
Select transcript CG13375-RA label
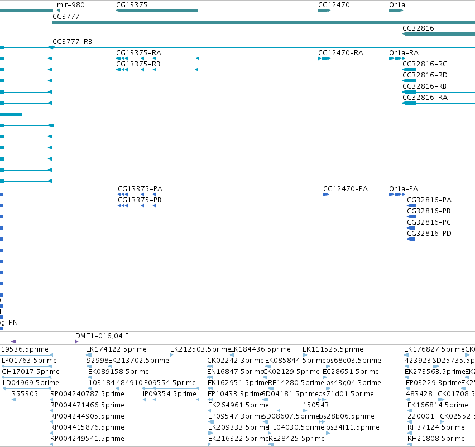(x=138, y=52)
